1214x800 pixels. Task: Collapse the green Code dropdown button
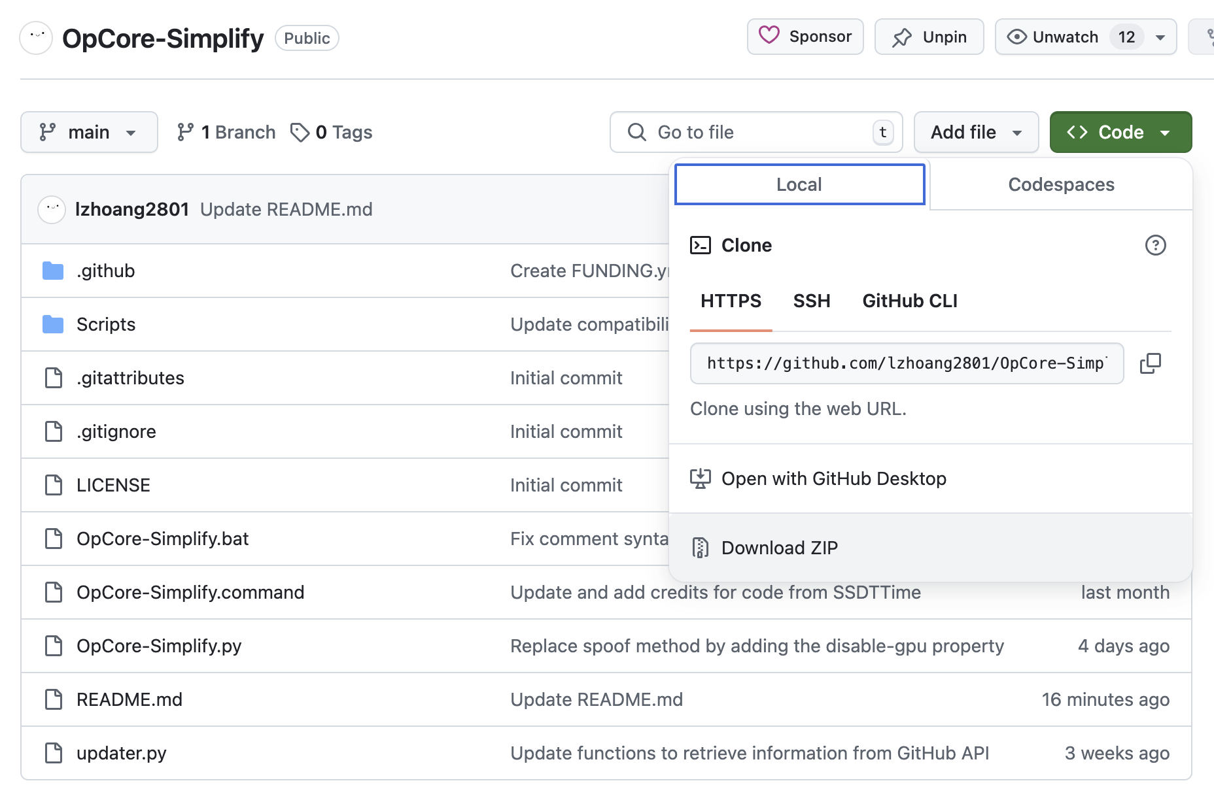pos(1120,132)
